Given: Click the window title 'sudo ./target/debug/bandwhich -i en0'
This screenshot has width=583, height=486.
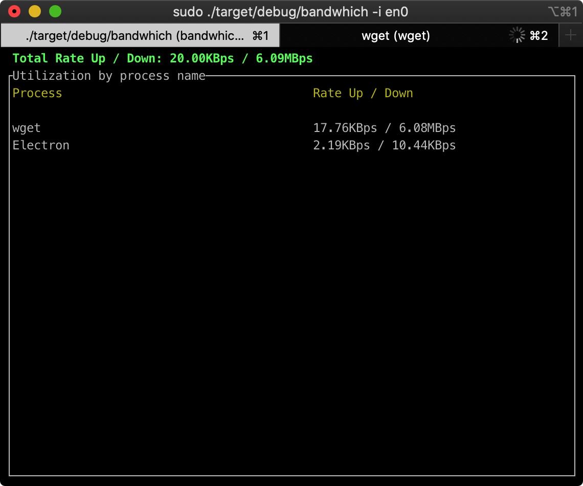Looking at the screenshot, I should pos(290,12).
